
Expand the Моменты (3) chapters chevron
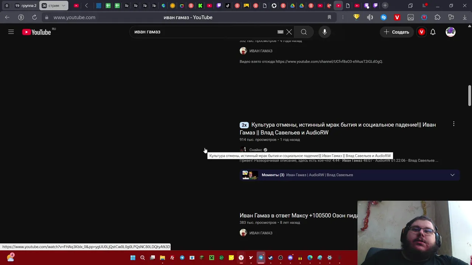click(452, 175)
